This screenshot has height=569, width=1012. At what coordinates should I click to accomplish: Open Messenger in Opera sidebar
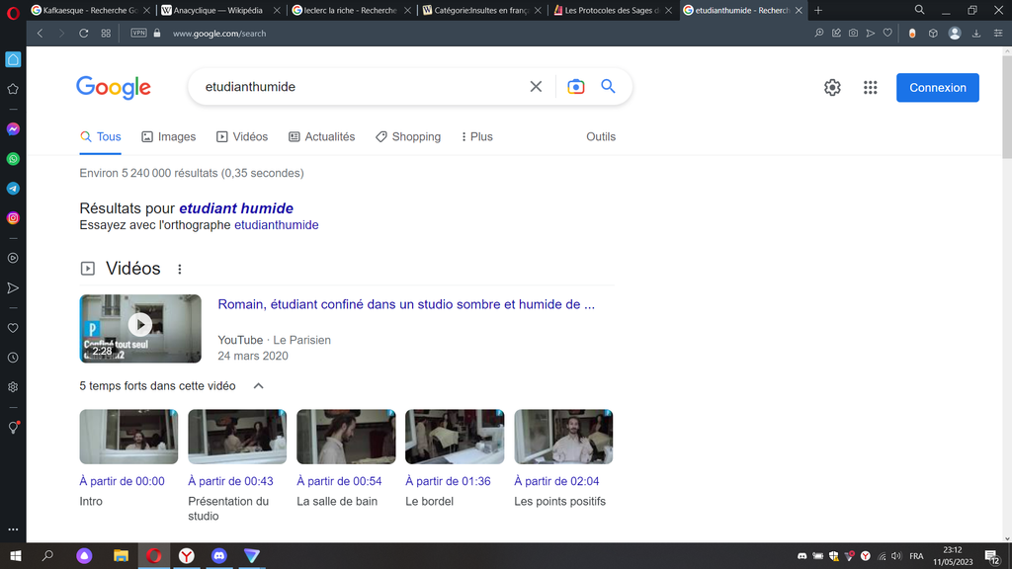point(13,129)
